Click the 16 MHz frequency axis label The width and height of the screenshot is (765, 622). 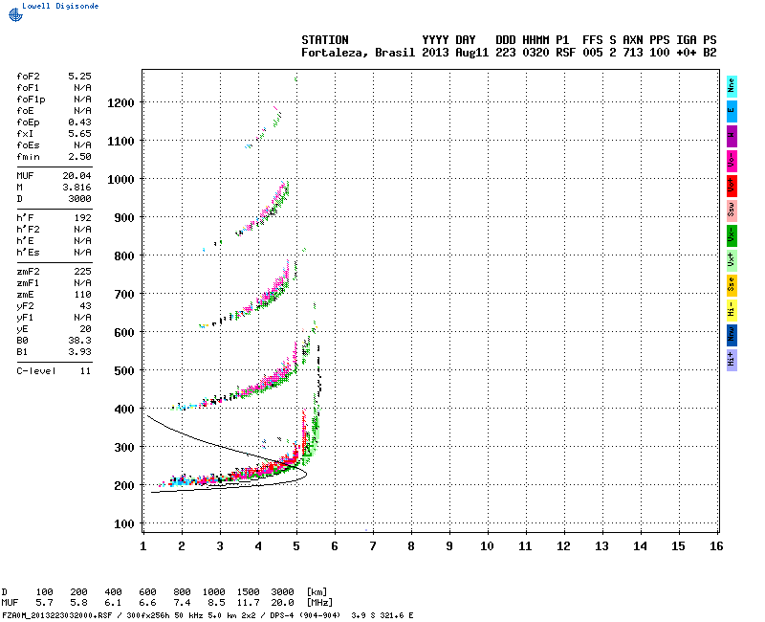[x=716, y=546]
